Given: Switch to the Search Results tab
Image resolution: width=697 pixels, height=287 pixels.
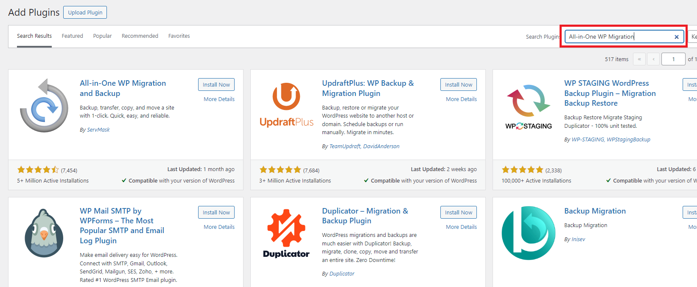Looking at the screenshot, I should pos(34,36).
